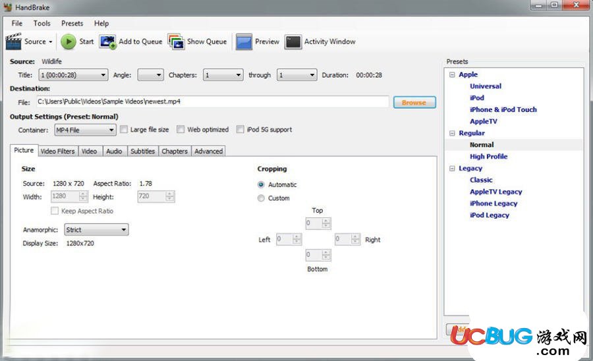The width and height of the screenshot is (593, 361).
Task: Click the Start toolbar label
Action: [86, 42]
